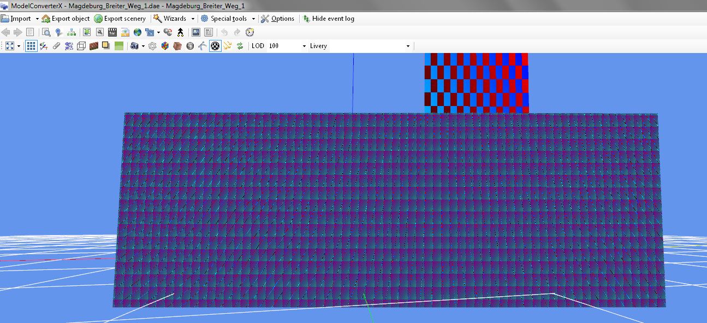The image size is (707, 323).
Task: Select the wireframe polyhedron render icon
Action: (153, 46)
